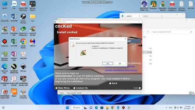Launch the PowerPoint 2016 desktop shortcut
This screenshot has height=110, width=195.
pyautogui.click(x=14, y=31)
